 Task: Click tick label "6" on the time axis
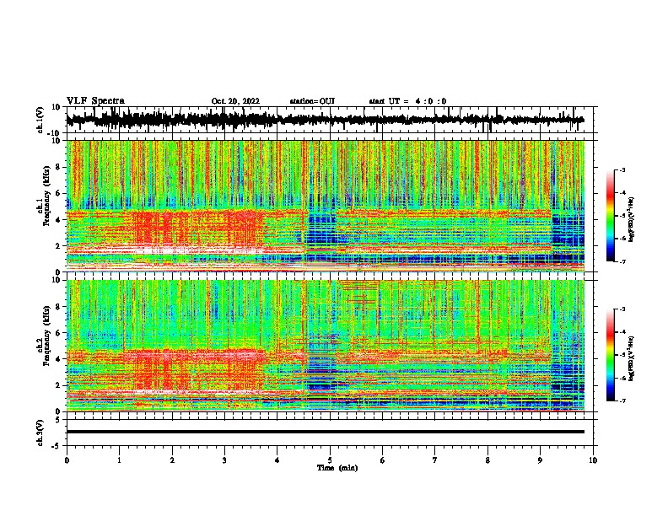pyautogui.click(x=383, y=460)
